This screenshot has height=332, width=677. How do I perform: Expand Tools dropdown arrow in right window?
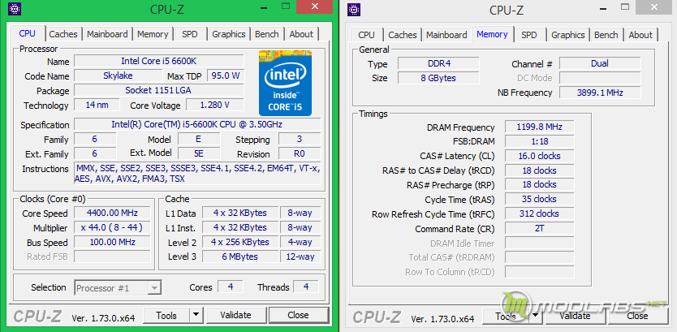tap(535, 315)
